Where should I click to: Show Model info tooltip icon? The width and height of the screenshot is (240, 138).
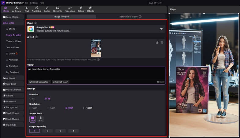coord(36,23)
